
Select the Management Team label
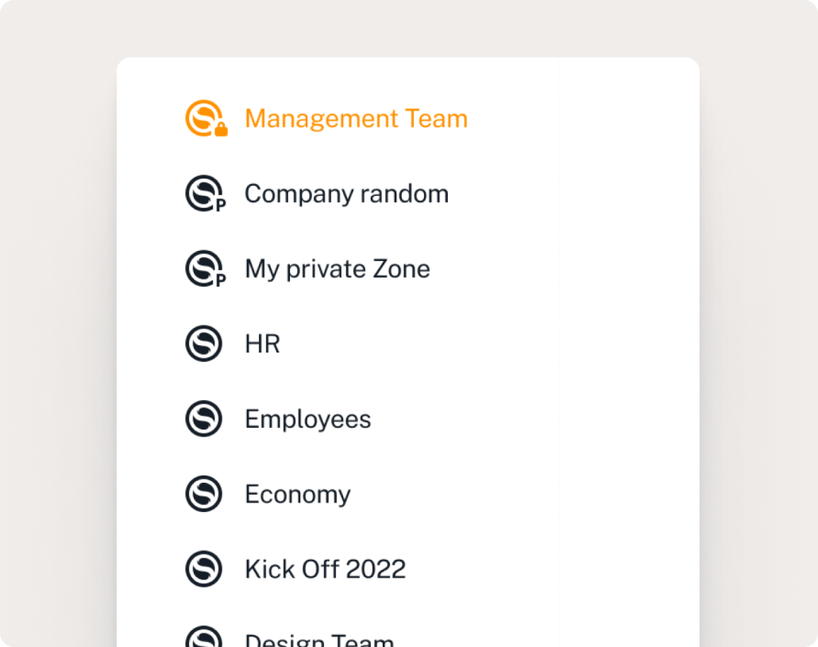[x=356, y=119]
